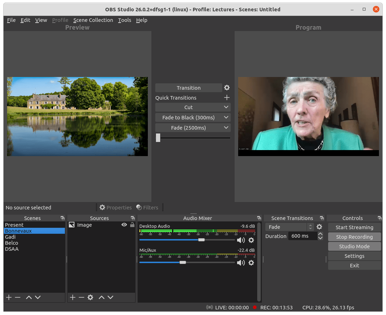Apply the Cut quick transition

pos(188,107)
